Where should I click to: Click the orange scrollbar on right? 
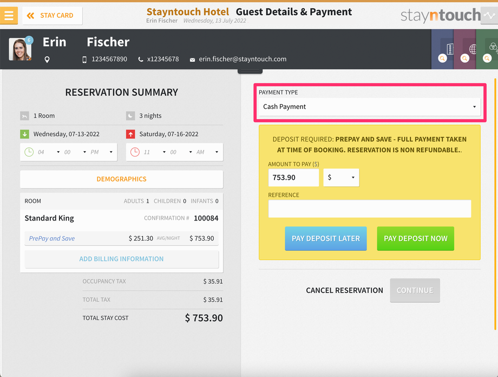click(x=495, y=204)
